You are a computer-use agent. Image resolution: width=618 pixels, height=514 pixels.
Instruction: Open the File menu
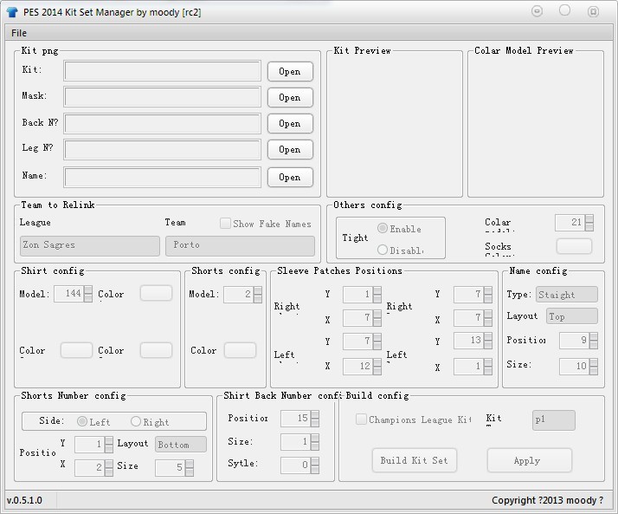pyautogui.click(x=19, y=33)
